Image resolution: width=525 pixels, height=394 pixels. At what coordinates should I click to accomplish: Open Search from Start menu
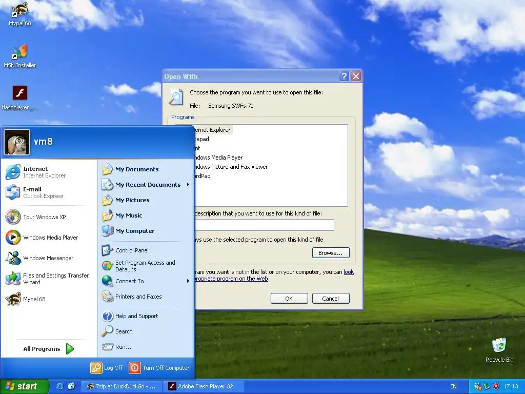(146, 331)
